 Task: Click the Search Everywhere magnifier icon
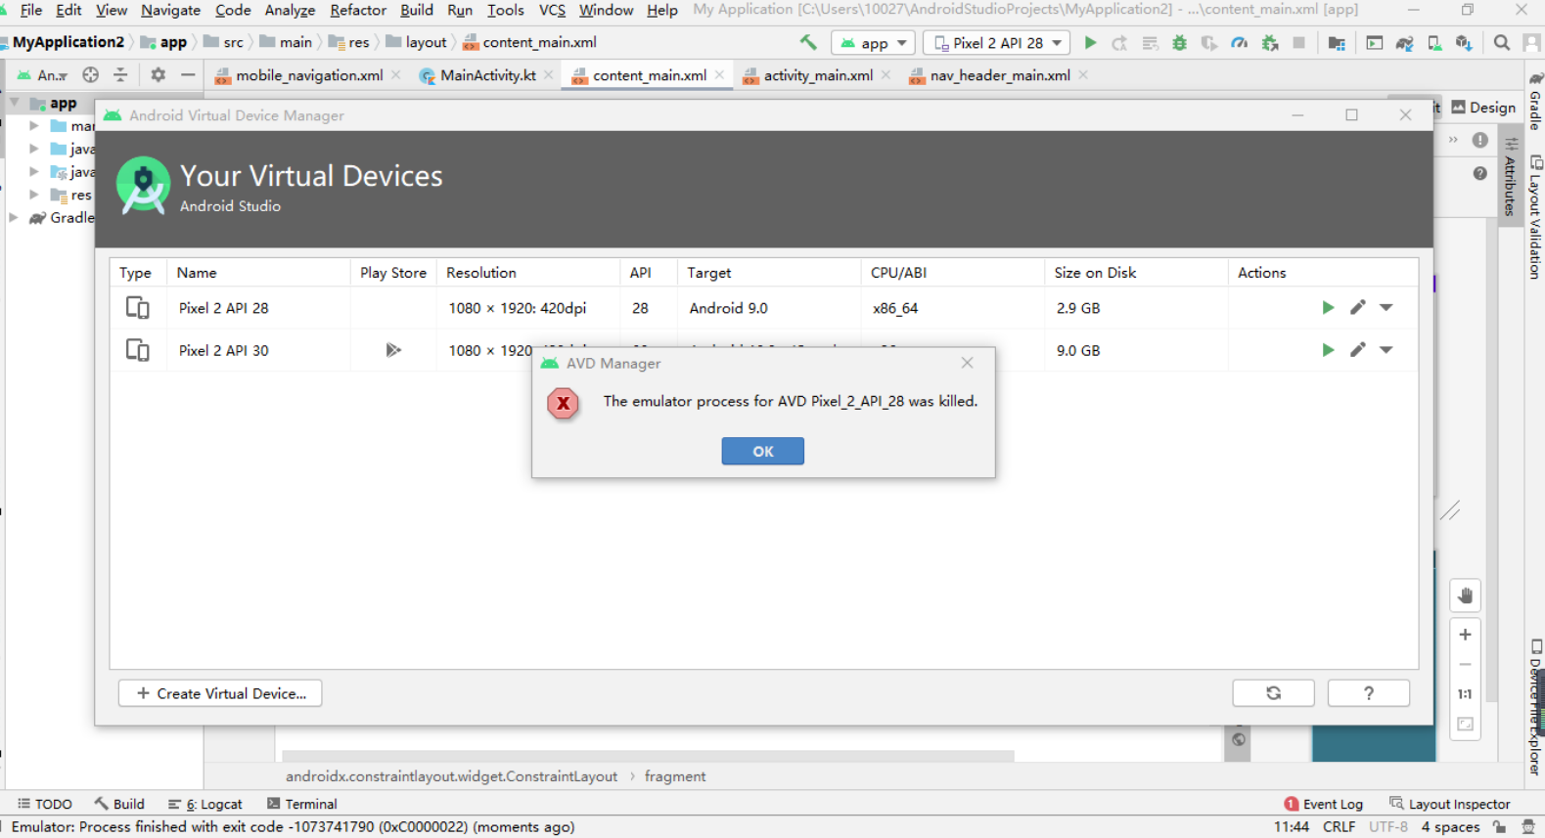(1502, 43)
